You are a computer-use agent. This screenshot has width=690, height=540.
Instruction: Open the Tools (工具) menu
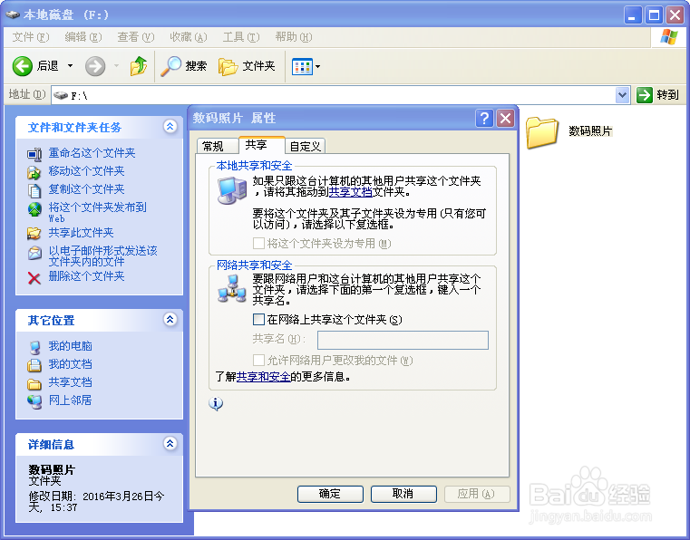point(241,37)
